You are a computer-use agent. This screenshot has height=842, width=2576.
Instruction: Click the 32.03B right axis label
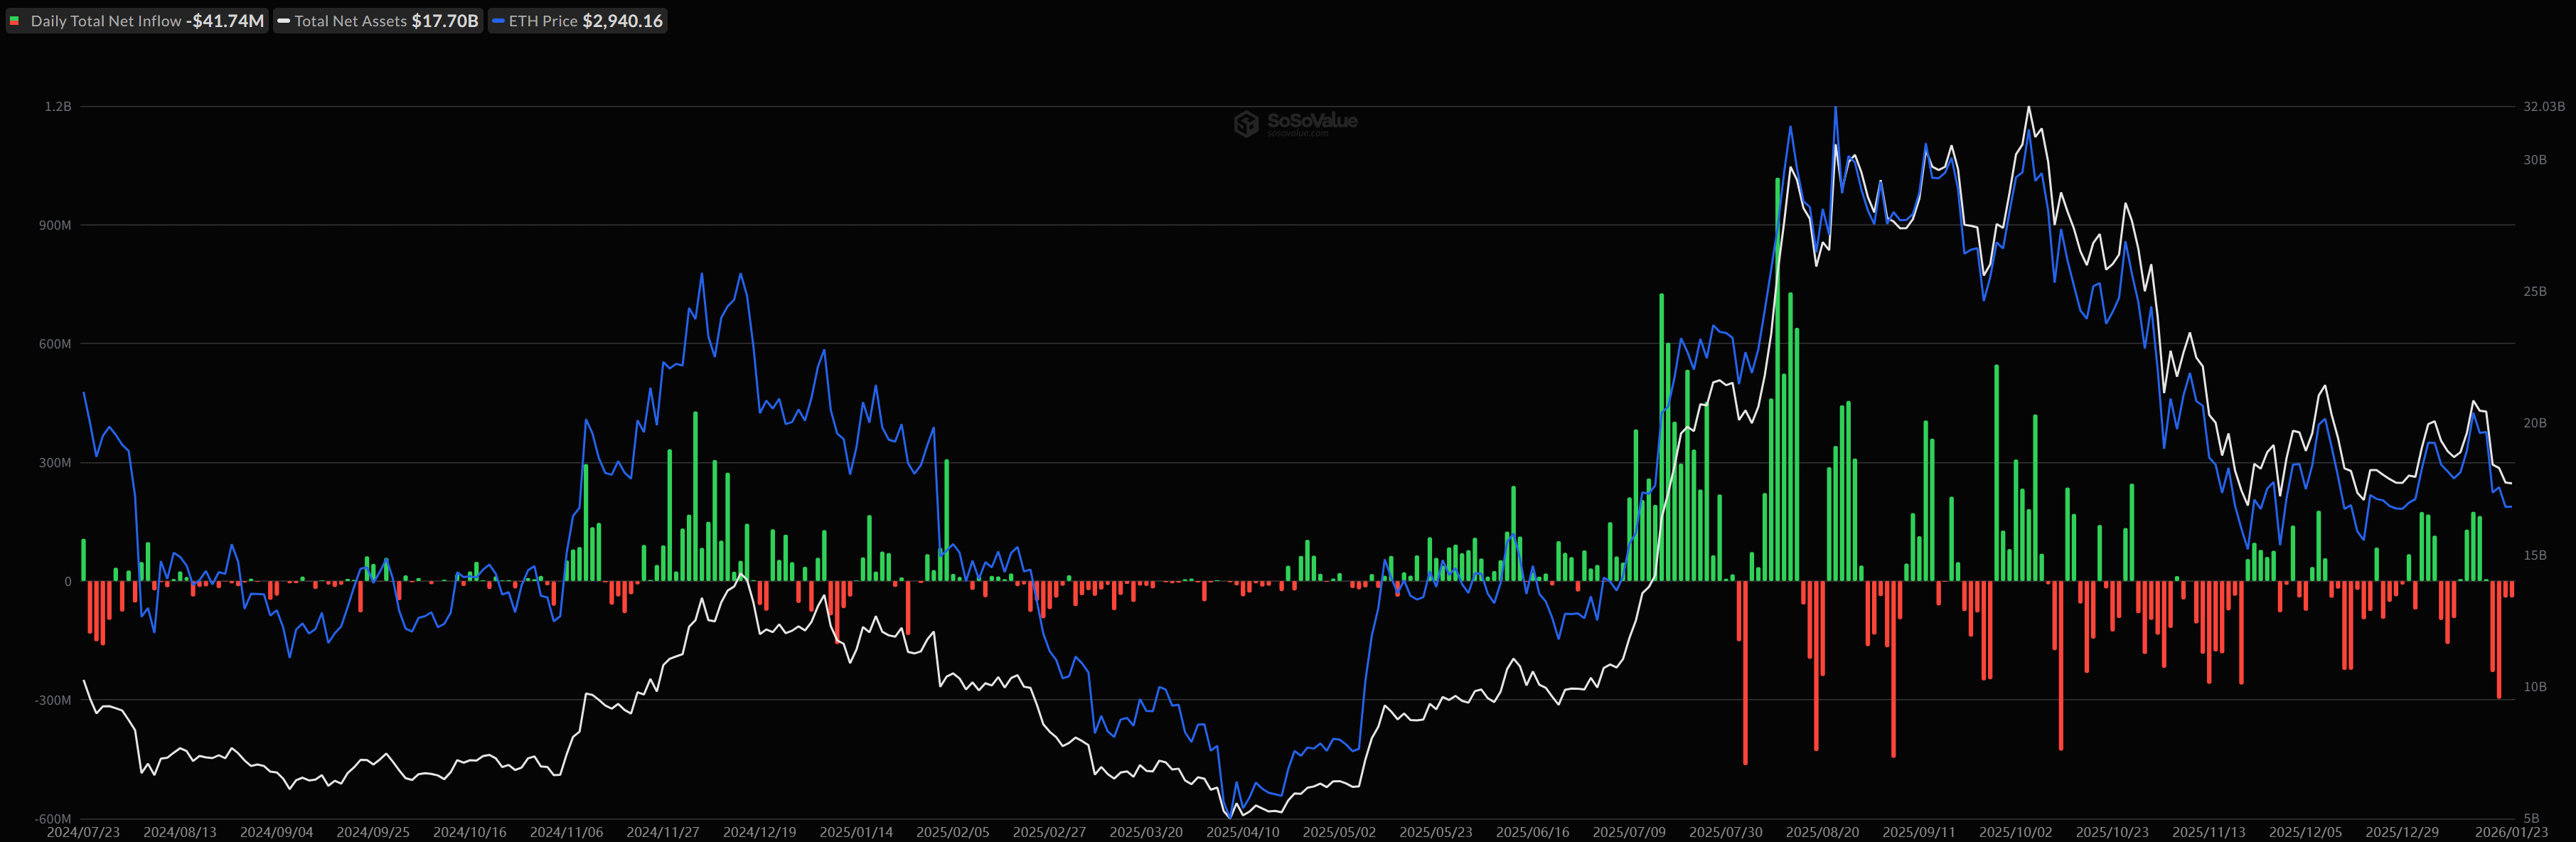point(2543,106)
